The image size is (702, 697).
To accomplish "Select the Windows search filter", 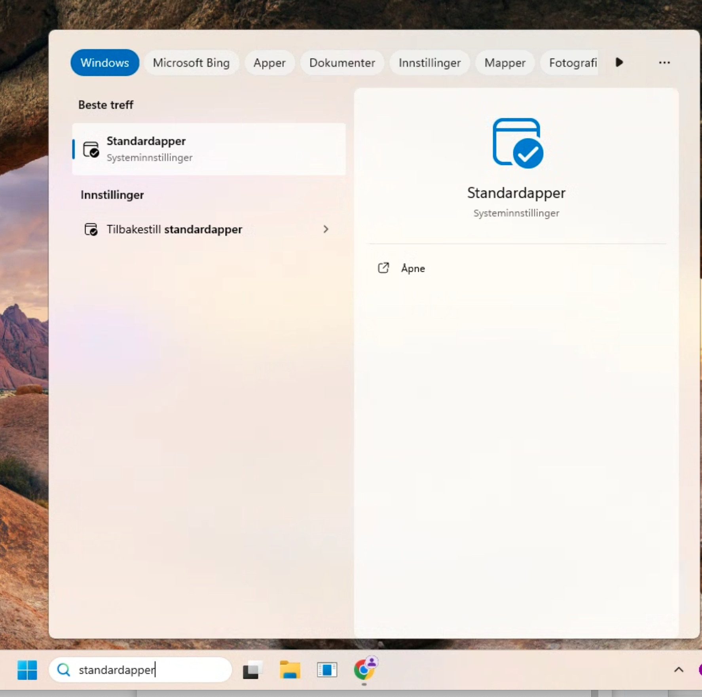I will point(104,63).
